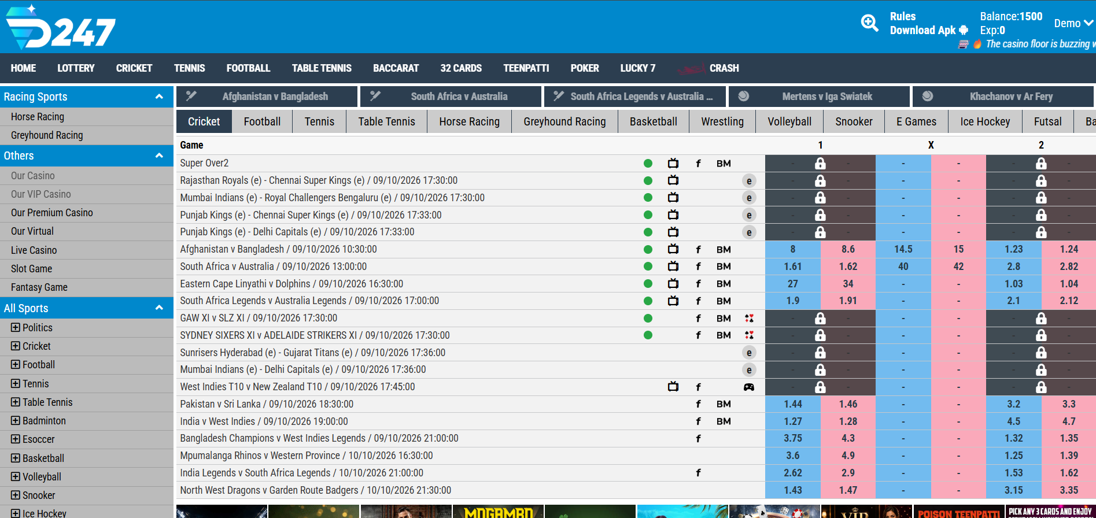Viewport: 1096px width, 518px height.
Task: Click BM icon in Pakistan v Sri Lanka row
Action: [724, 404]
